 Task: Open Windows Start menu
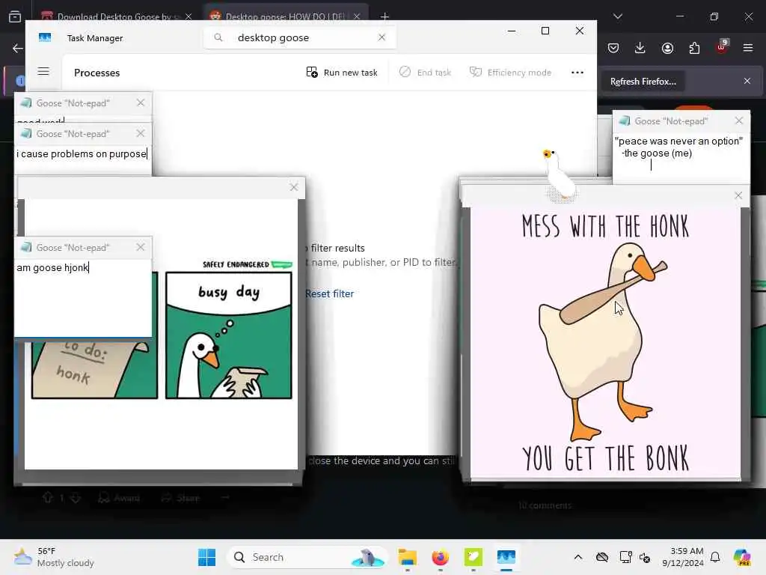206,557
